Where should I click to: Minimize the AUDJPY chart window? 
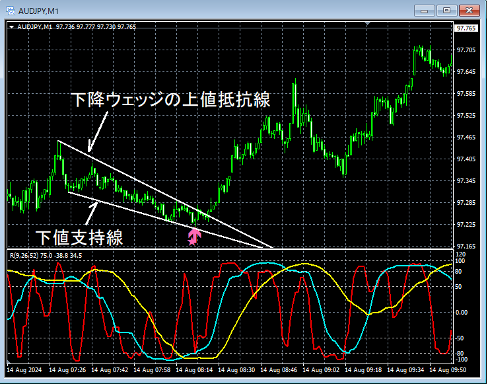pos(424,11)
